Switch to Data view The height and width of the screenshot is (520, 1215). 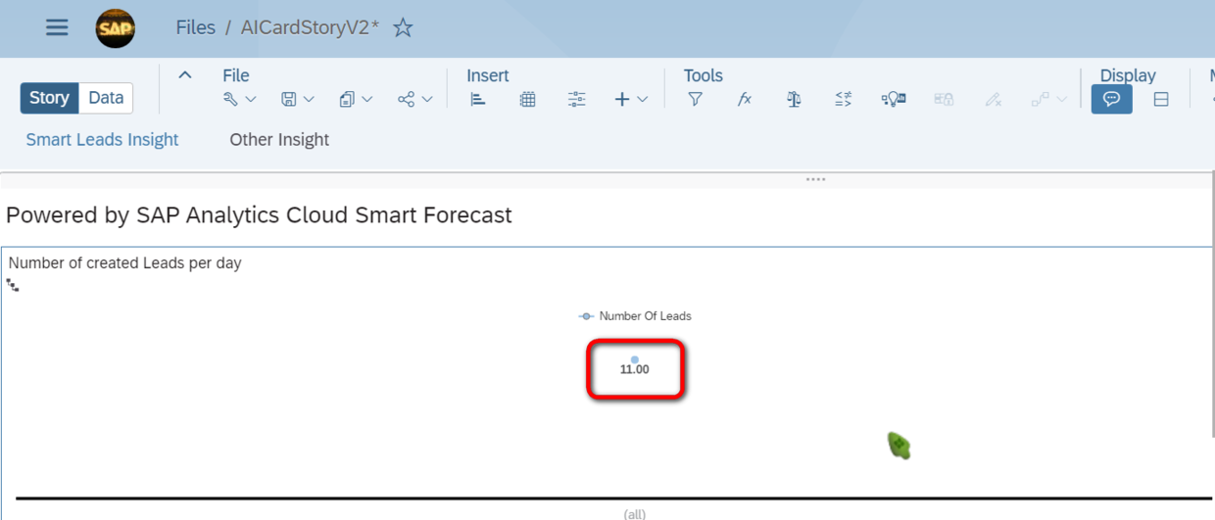click(106, 98)
